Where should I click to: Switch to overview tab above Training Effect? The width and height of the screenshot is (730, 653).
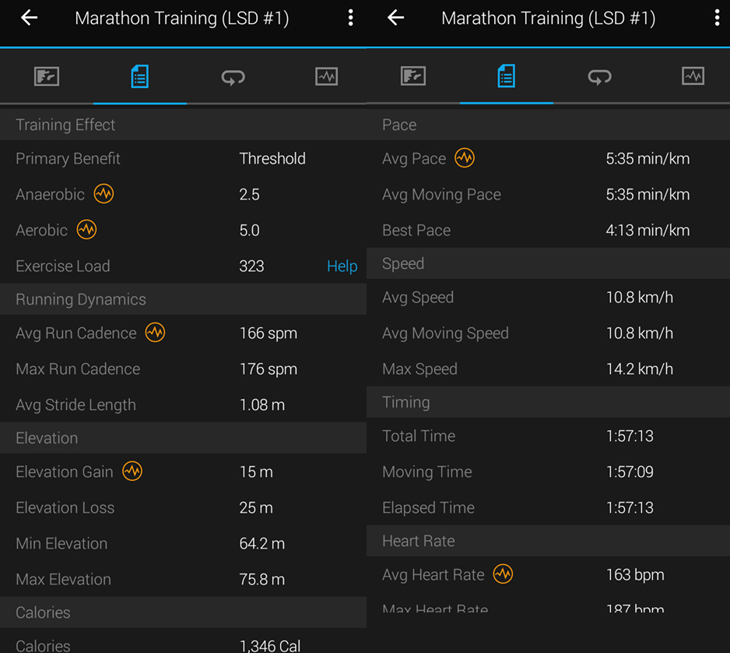click(47, 76)
